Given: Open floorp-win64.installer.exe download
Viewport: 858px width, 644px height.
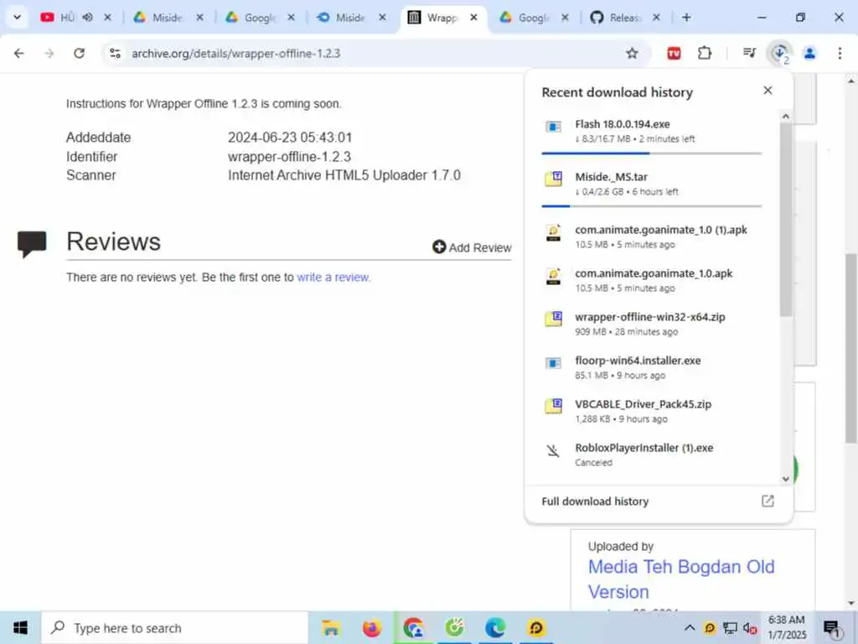Looking at the screenshot, I should (x=651, y=367).
